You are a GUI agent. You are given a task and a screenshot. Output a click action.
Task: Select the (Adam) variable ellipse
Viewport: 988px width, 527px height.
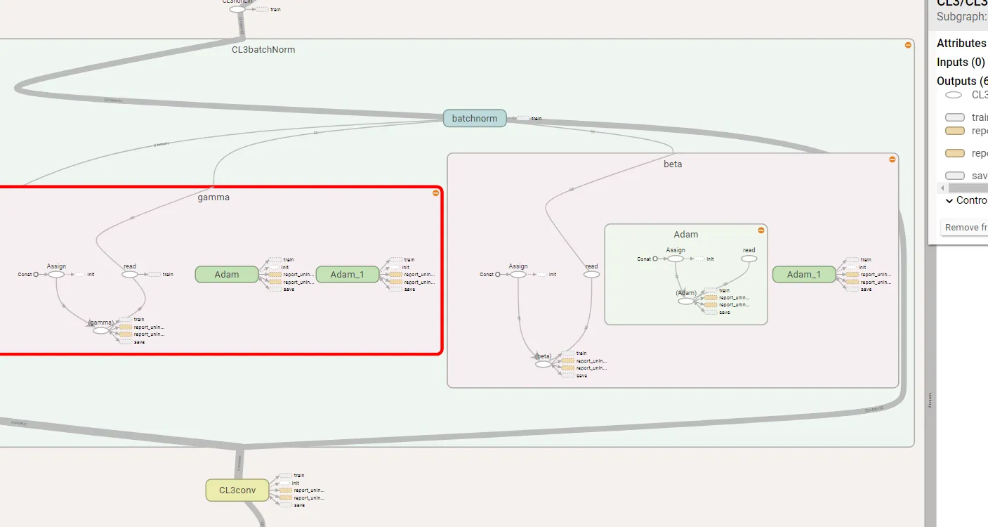[686, 301]
